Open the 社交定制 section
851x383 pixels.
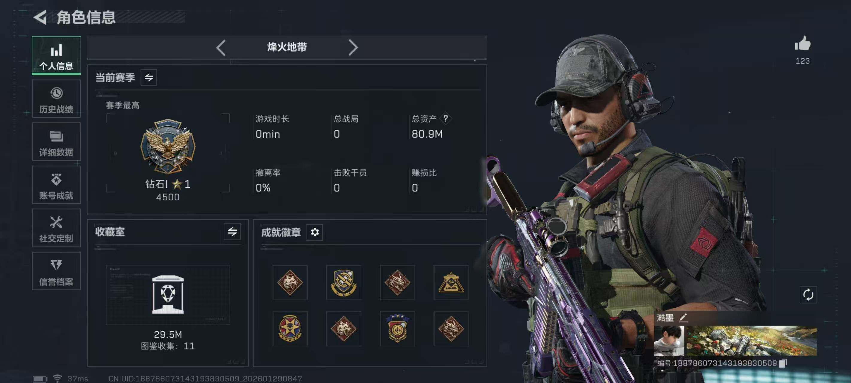coord(56,228)
